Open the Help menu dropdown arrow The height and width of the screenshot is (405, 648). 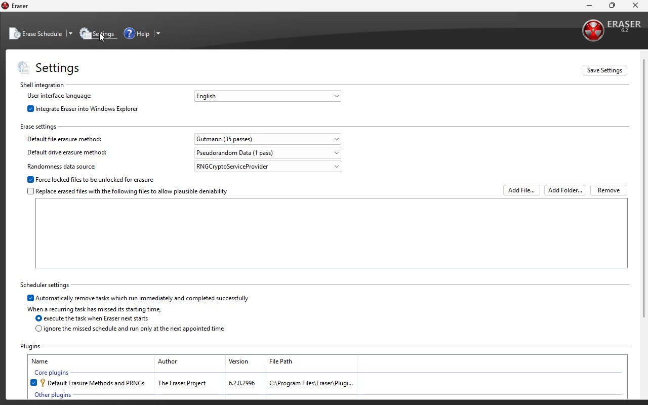point(158,34)
